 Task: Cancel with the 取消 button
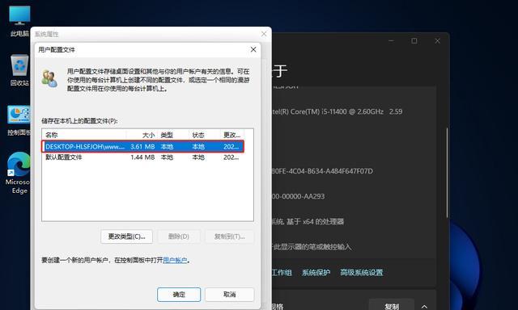click(230, 295)
